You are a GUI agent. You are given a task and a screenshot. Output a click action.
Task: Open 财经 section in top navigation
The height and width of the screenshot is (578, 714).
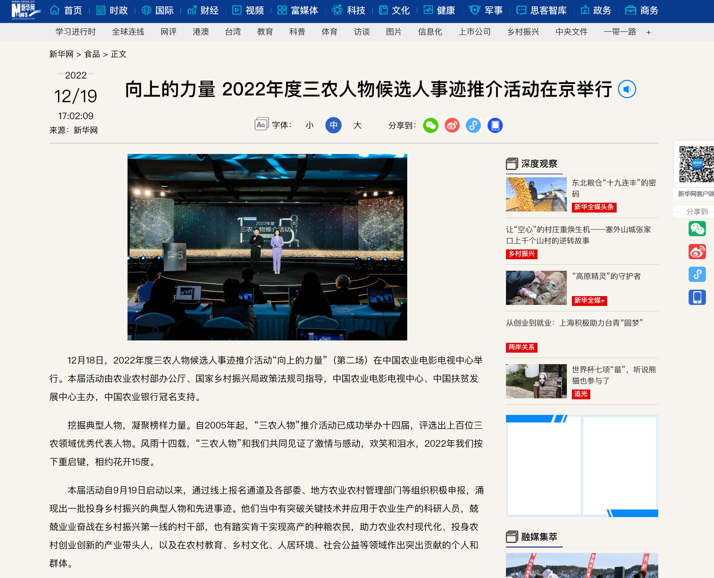click(203, 10)
